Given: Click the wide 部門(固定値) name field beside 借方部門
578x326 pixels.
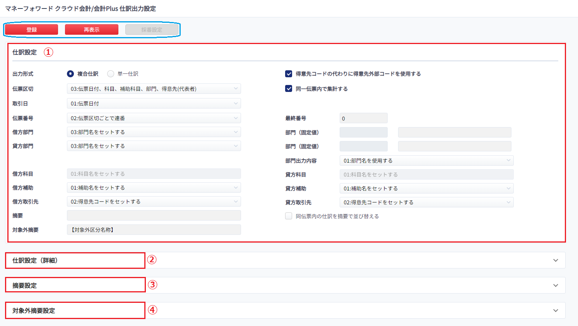Looking at the screenshot, I should pyautogui.click(x=455, y=132).
